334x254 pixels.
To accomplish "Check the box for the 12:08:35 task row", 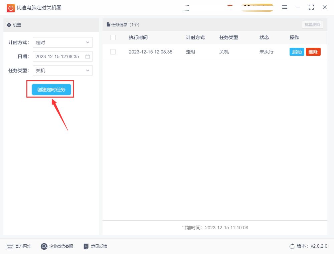I will (x=113, y=52).
